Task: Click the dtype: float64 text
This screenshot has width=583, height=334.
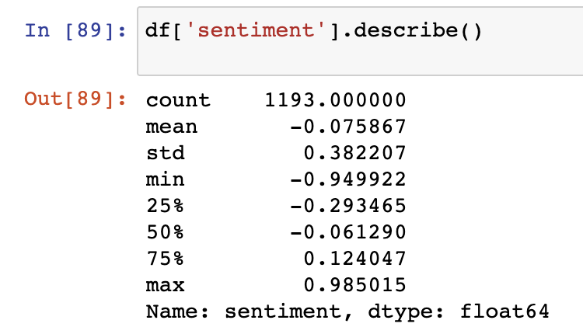Action: tap(459, 311)
